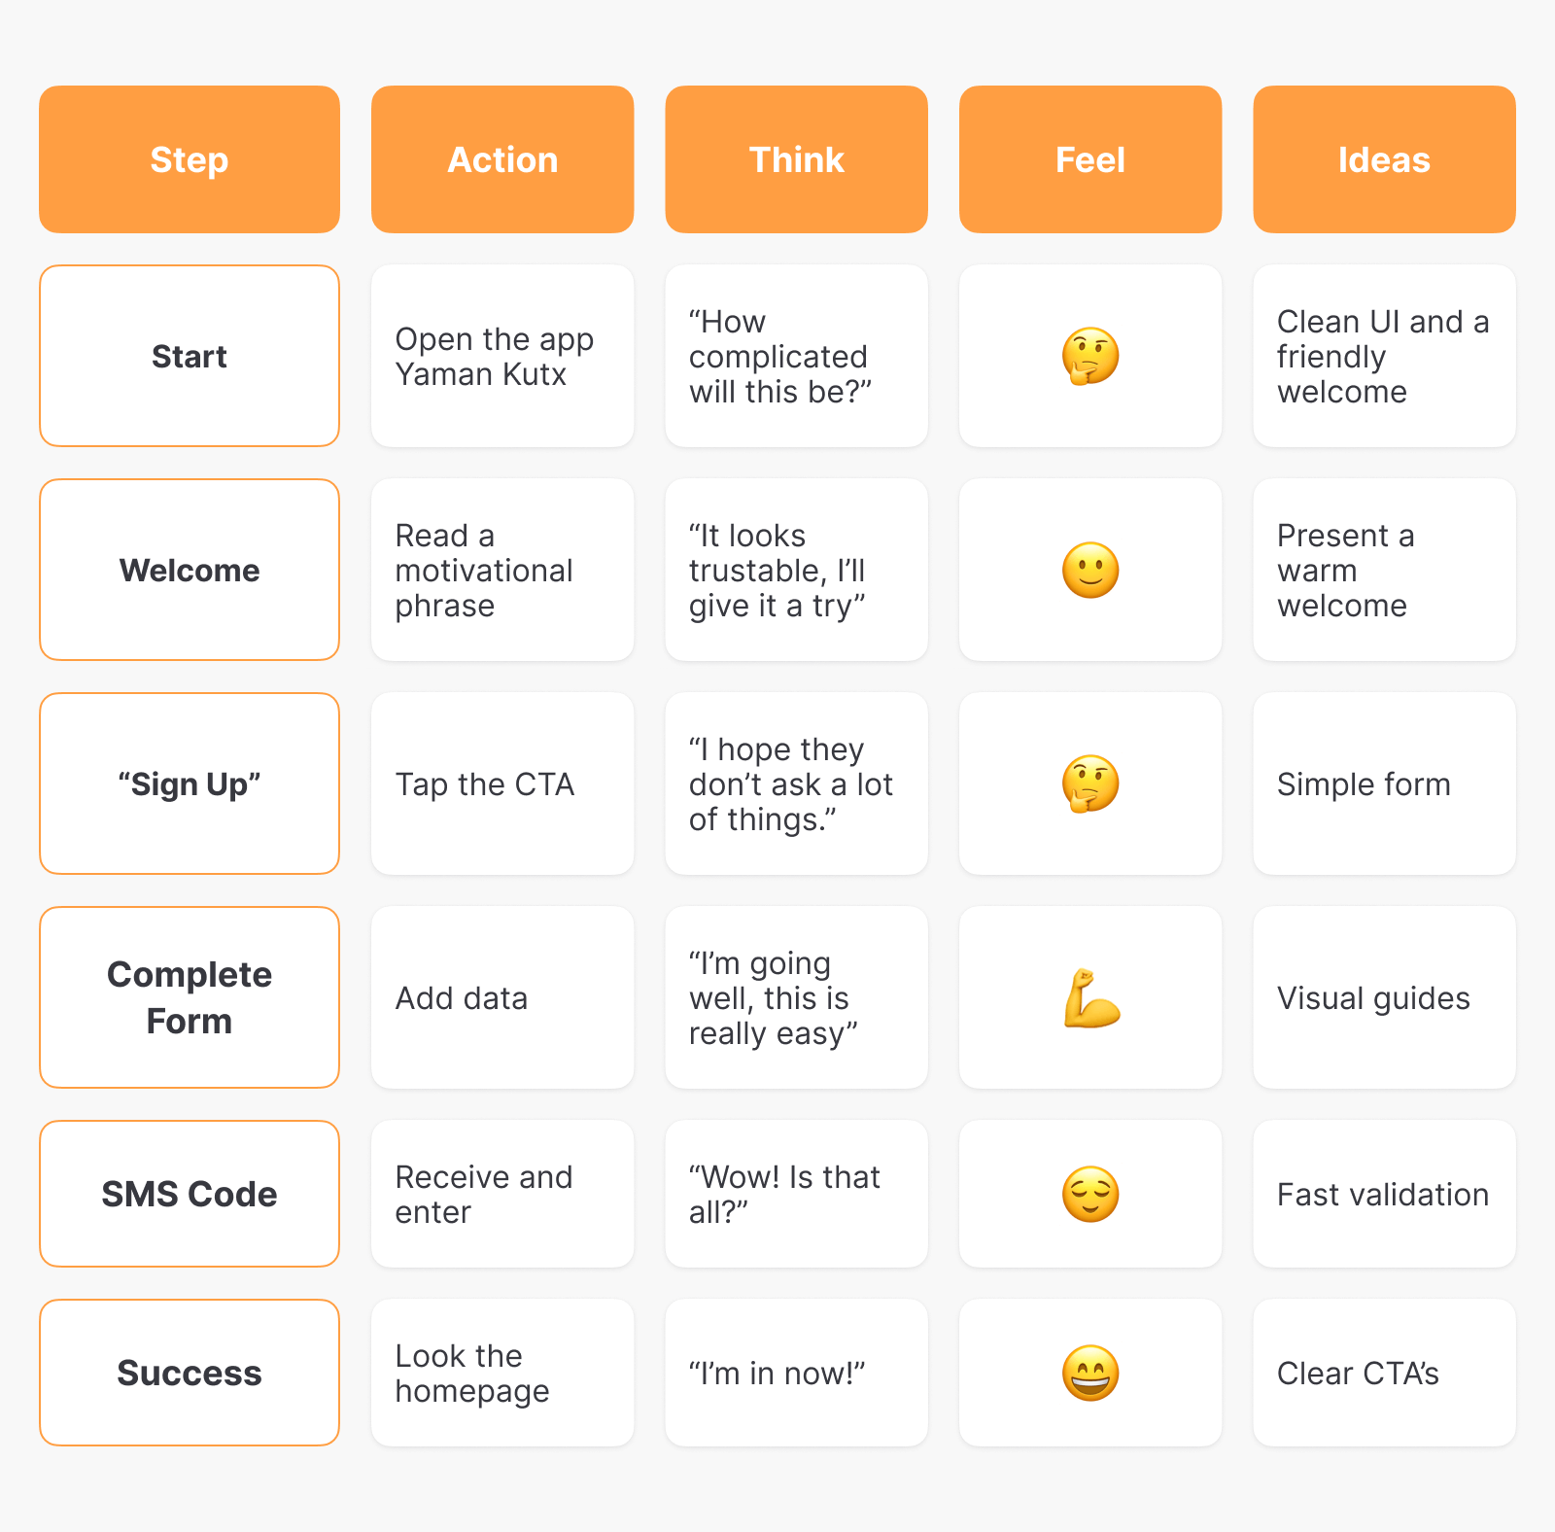Click the Step column header
Image resolution: width=1555 pixels, height=1532 pixels.
click(190, 159)
